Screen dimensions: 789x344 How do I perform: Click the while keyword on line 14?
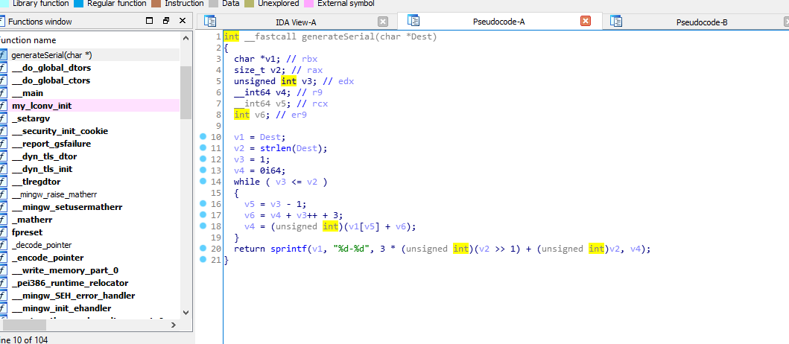[247, 182]
